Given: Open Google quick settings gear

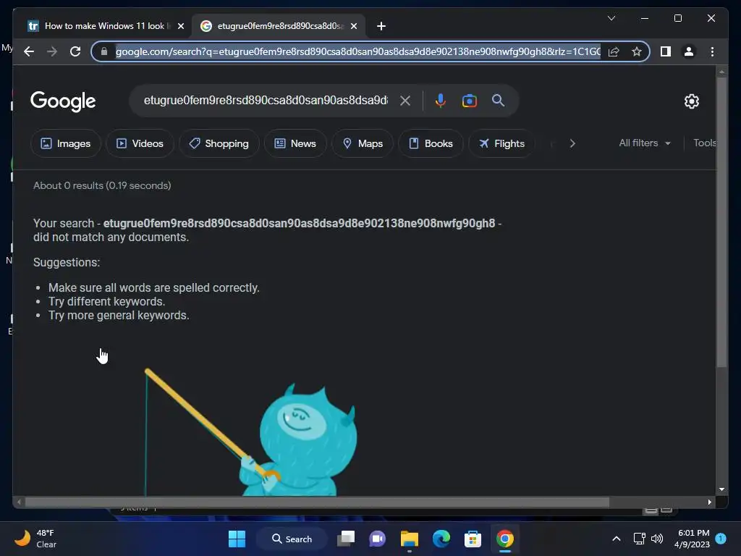Looking at the screenshot, I should (x=691, y=101).
